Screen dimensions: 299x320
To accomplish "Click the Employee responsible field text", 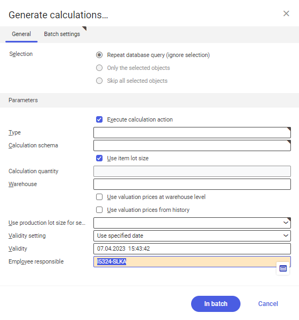I will (112, 261).
